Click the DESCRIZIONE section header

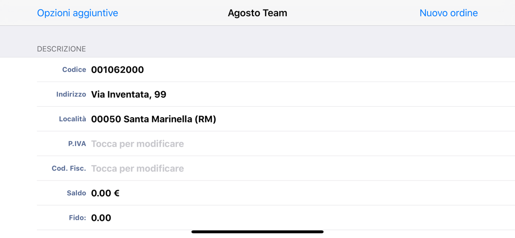[61, 49]
